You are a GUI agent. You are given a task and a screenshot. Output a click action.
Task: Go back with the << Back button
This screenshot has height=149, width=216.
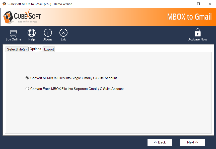coord(160,142)
